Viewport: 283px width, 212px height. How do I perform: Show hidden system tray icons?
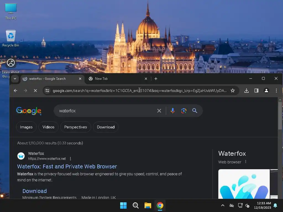pyautogui.click(x=223, y=205)
